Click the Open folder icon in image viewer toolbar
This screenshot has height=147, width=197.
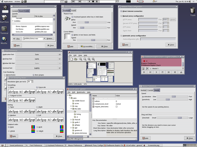pos(76,59)
